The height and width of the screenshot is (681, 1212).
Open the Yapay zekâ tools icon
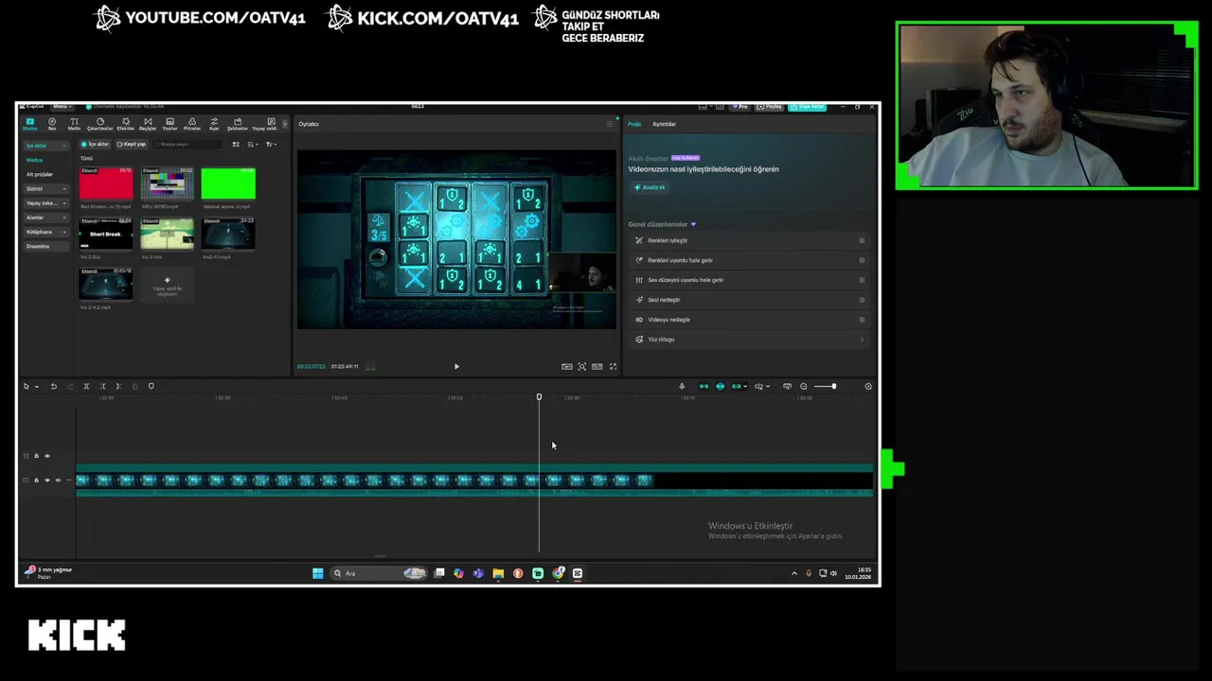click(264, 124)
